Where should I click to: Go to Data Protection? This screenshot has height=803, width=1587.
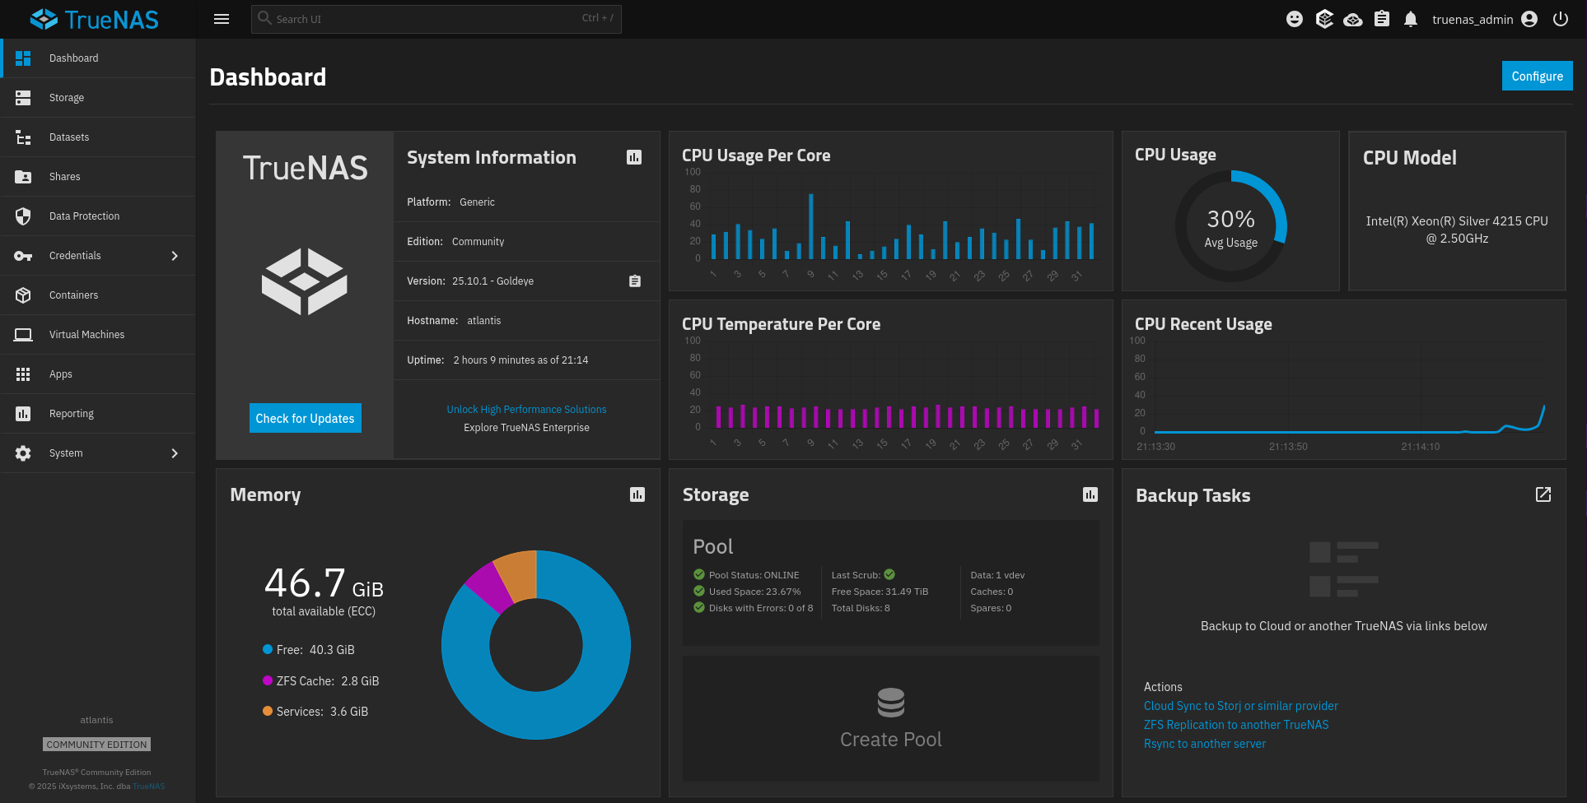[85, 216]
